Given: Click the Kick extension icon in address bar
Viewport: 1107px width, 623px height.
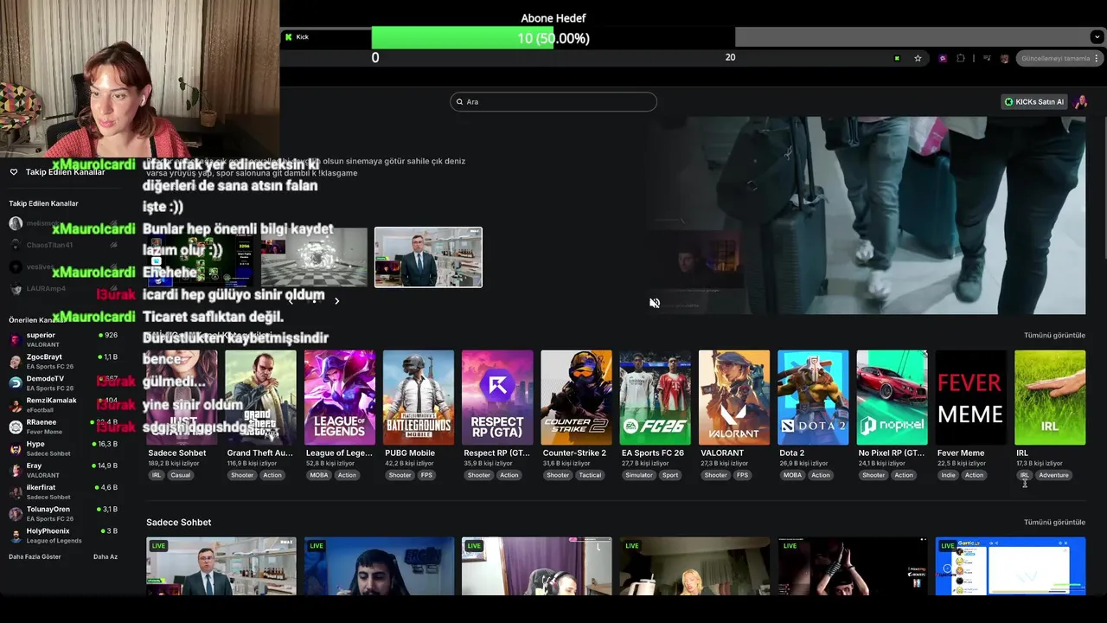Looking at the screenshot, I should point(897,58).
